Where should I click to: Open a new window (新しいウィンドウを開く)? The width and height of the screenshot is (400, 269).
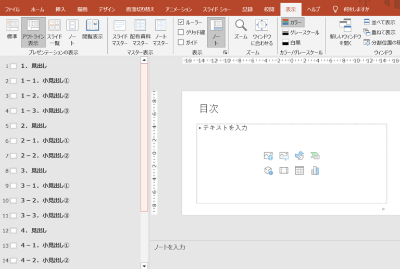[x=345, y=32]
